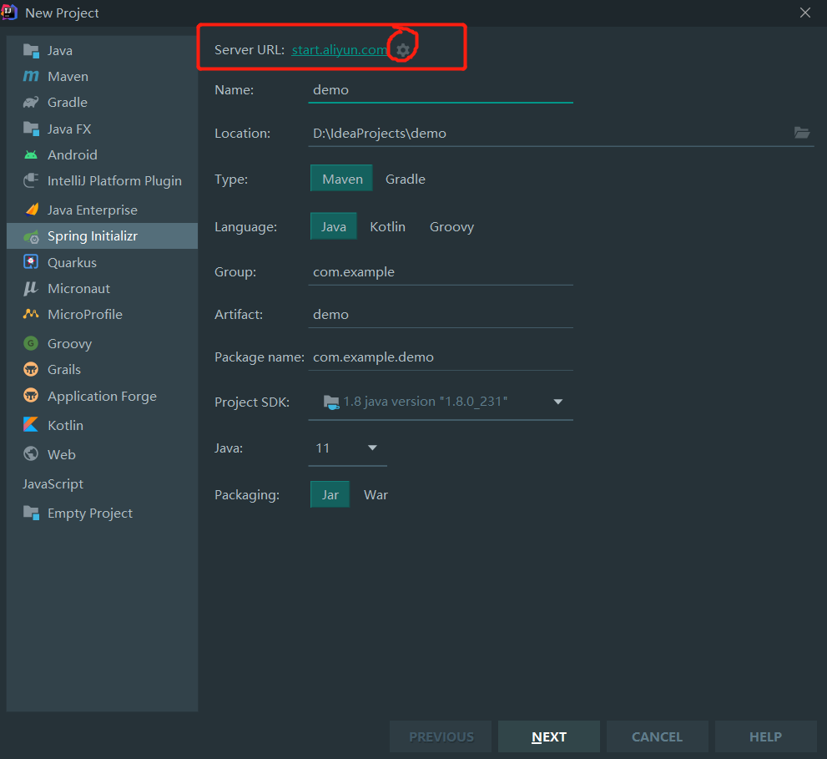Expand the Java version dropdown
827x759 pixels.
[x=372, y=448]
